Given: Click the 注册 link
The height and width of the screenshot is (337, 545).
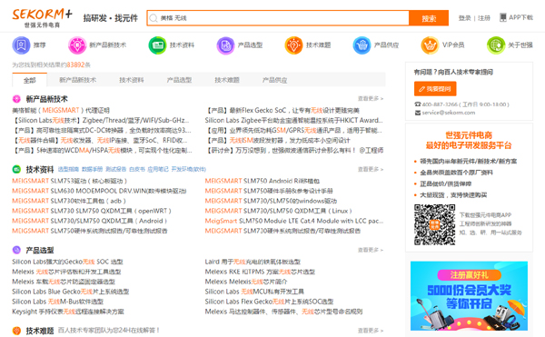Looking at the screenshot, I should tap(484, 18).
